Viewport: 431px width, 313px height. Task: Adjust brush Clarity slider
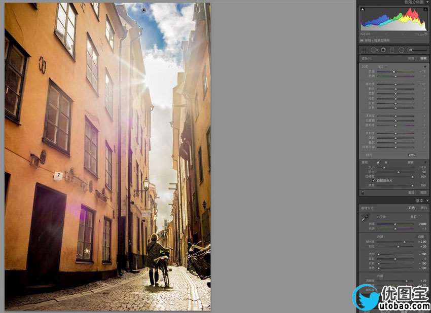pyautogui.click(x=396, y=116)
